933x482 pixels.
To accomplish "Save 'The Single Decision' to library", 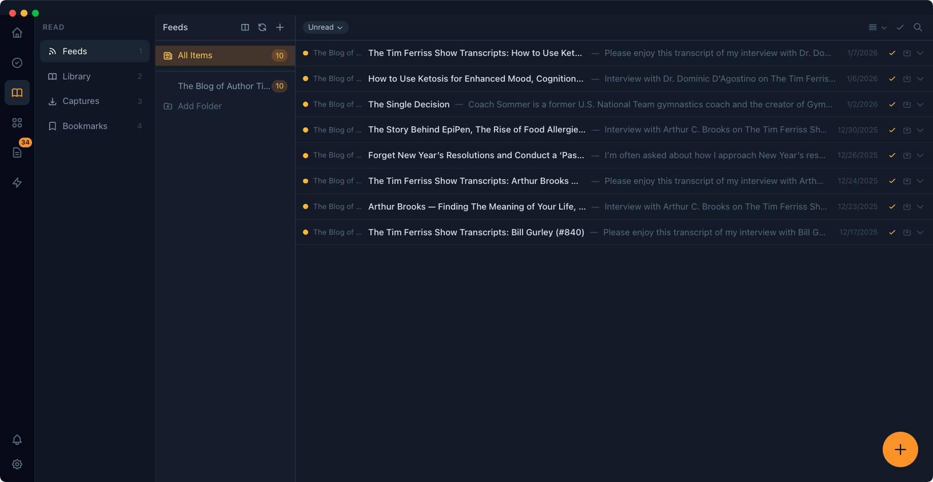I will pyautogui.click(x=907, y=105).
